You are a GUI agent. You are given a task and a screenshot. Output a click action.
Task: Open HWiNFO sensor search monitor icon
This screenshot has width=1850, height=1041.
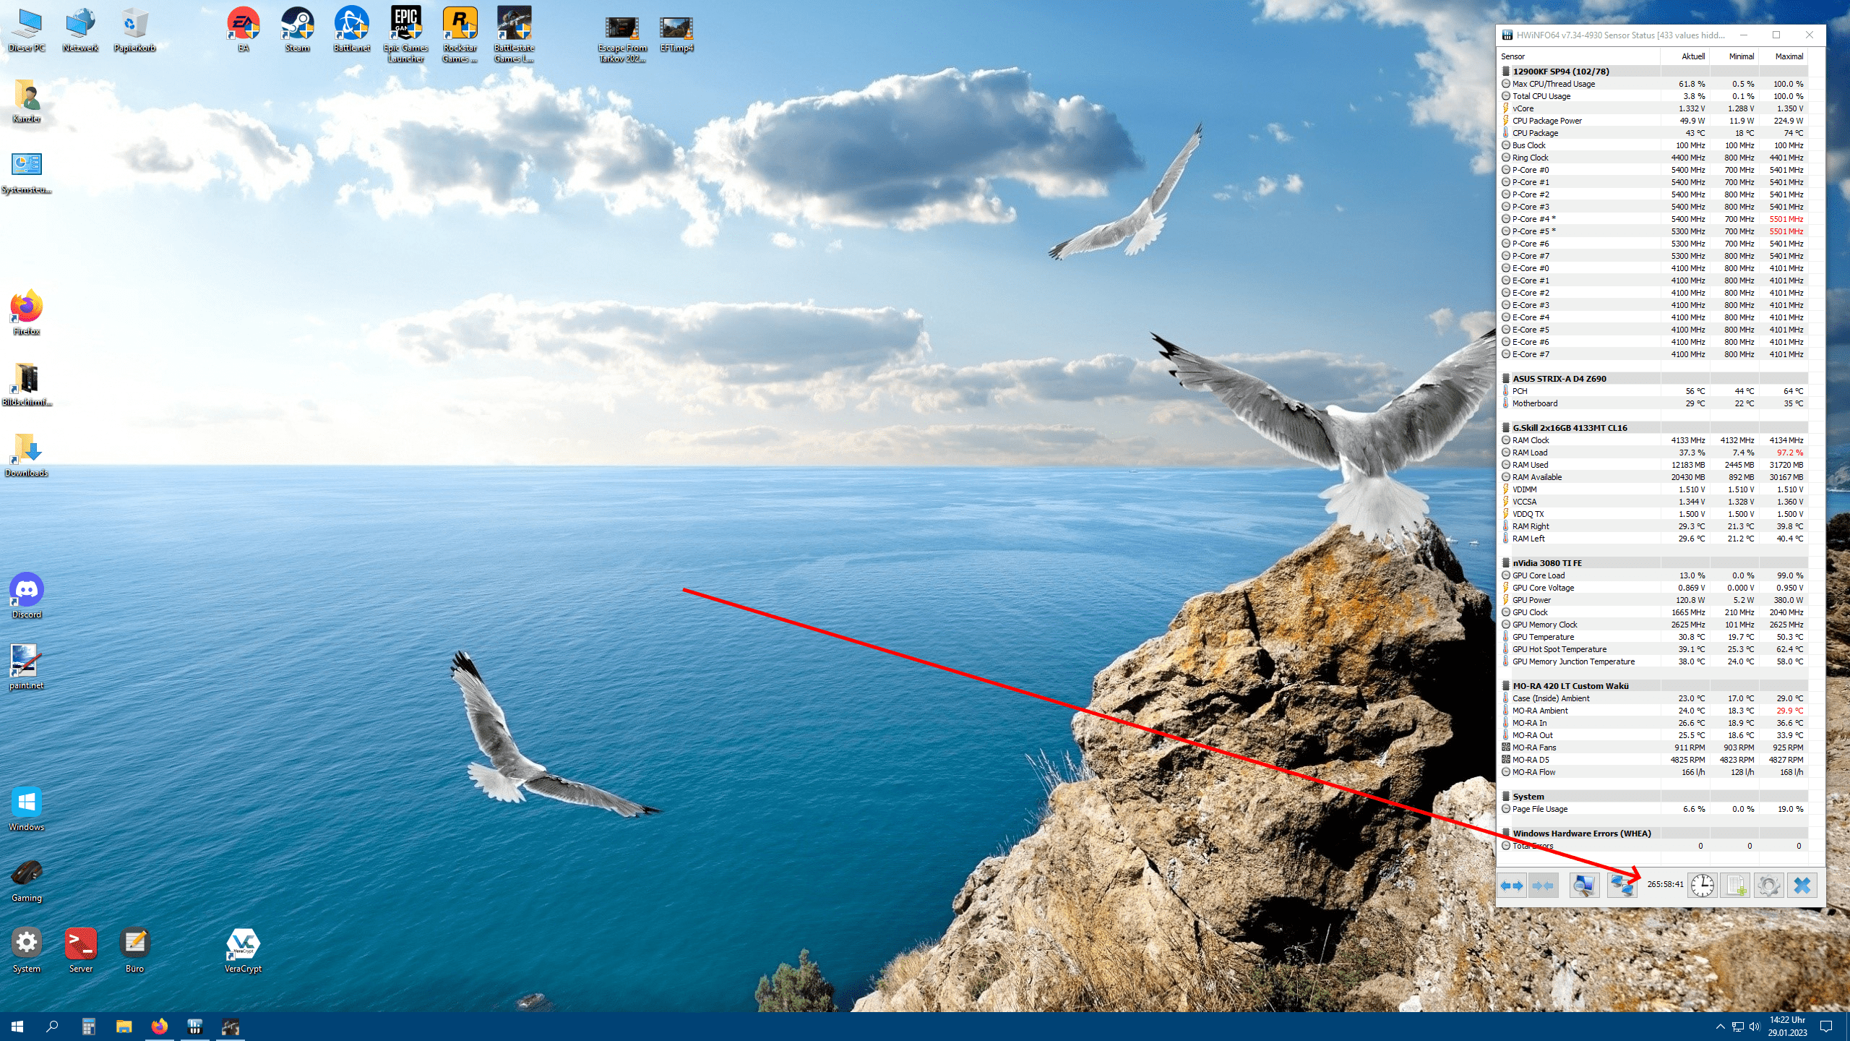click(1584, 885)
